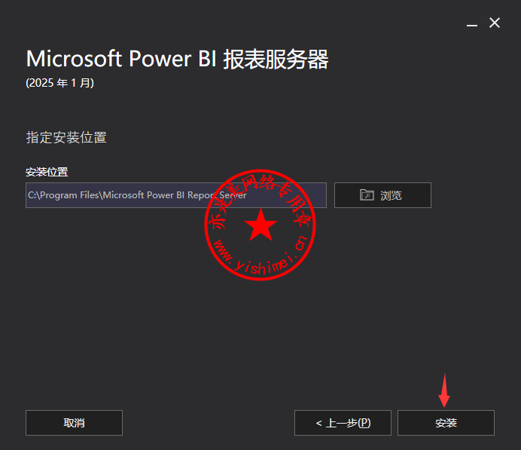Click the www.yishimei.cn text on the stamp
Viewport: 521px width, 450px height.
[260, 257]
